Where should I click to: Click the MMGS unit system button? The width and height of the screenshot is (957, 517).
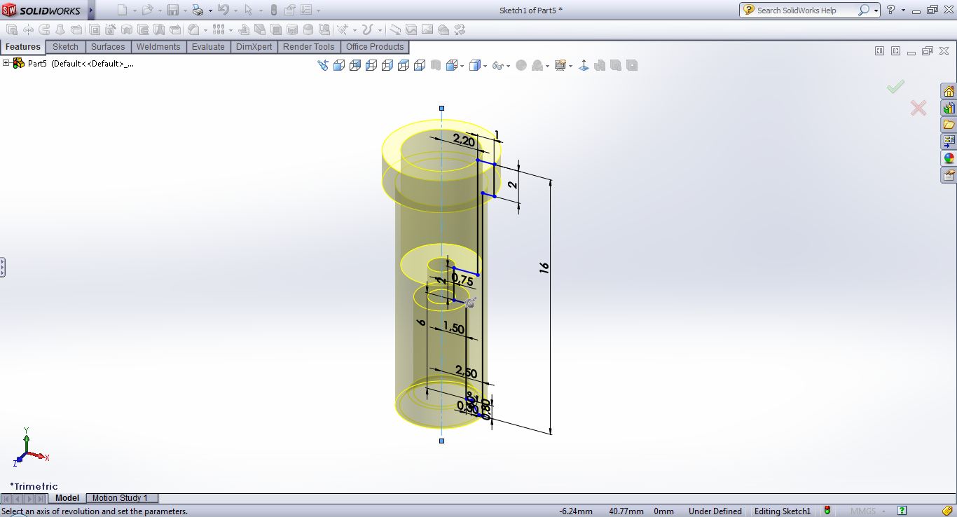[x=862, y=511]
